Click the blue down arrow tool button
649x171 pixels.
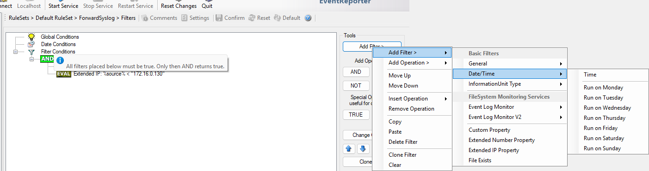point(363,149)
